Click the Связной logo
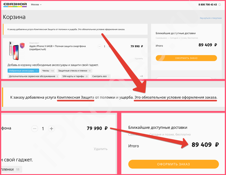This screenshot has height=175, width=226. point(15,5)
